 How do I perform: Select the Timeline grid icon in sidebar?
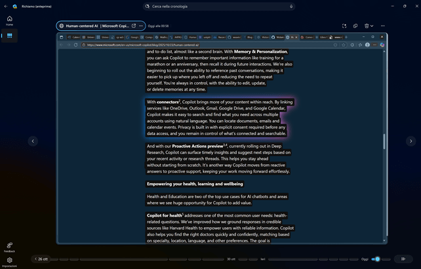(9, 36)
